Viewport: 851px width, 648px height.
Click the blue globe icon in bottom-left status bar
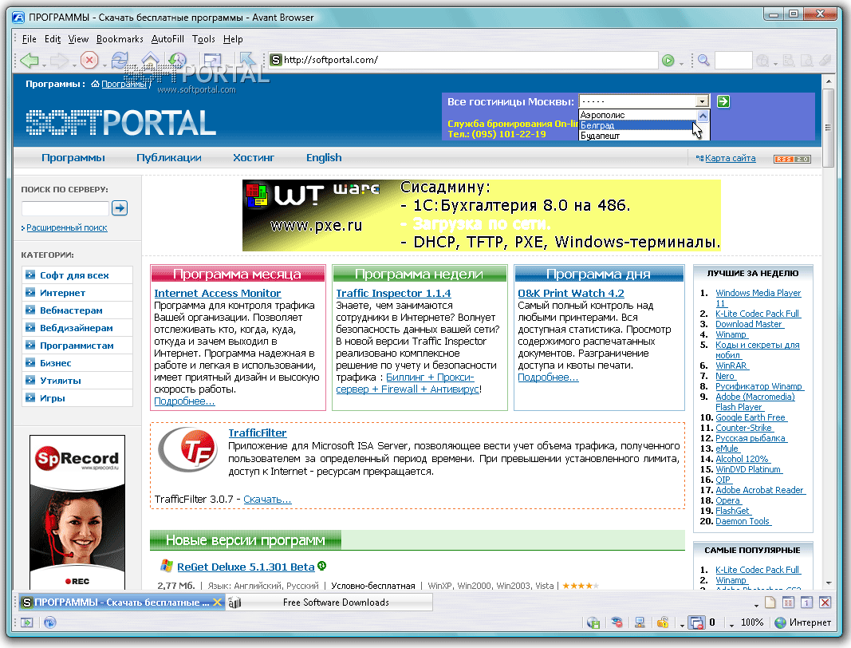pos(50,622)
